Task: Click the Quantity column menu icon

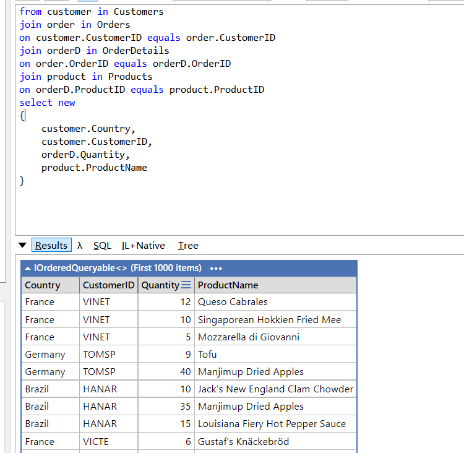Action: click(186, 285)
